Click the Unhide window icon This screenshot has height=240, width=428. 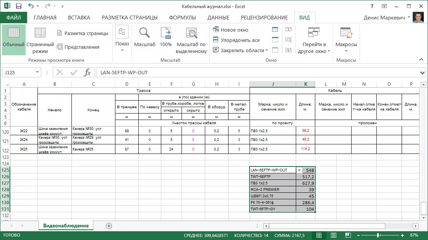275,50
